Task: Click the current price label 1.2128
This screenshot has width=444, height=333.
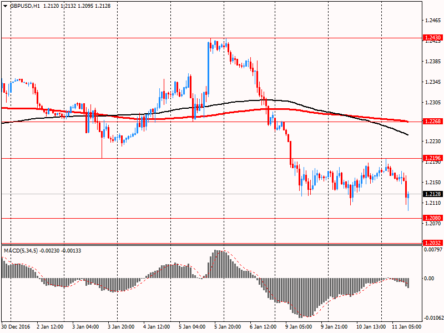Action: [x=432, y=194]
